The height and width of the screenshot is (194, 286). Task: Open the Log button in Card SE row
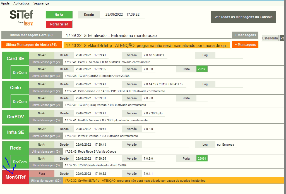click(x=205, y=55)
